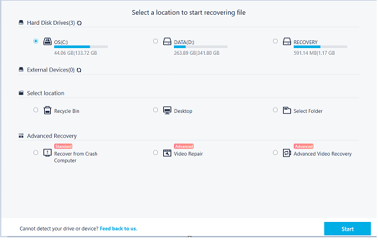
Task: Click the Select location heading
Action: [45, 93]
